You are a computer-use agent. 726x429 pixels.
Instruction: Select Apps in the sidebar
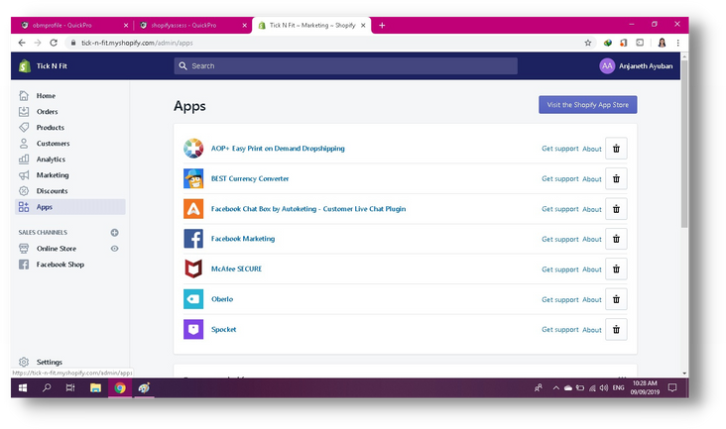point(70,207)
